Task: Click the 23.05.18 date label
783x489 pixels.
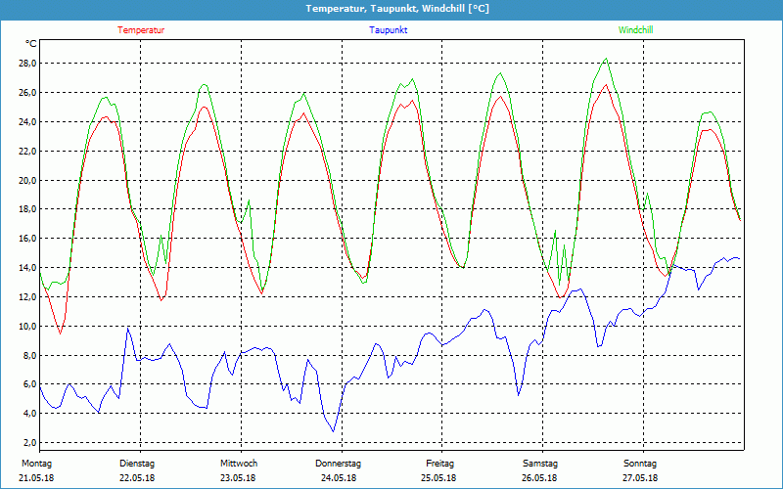Action: point(238,478)
